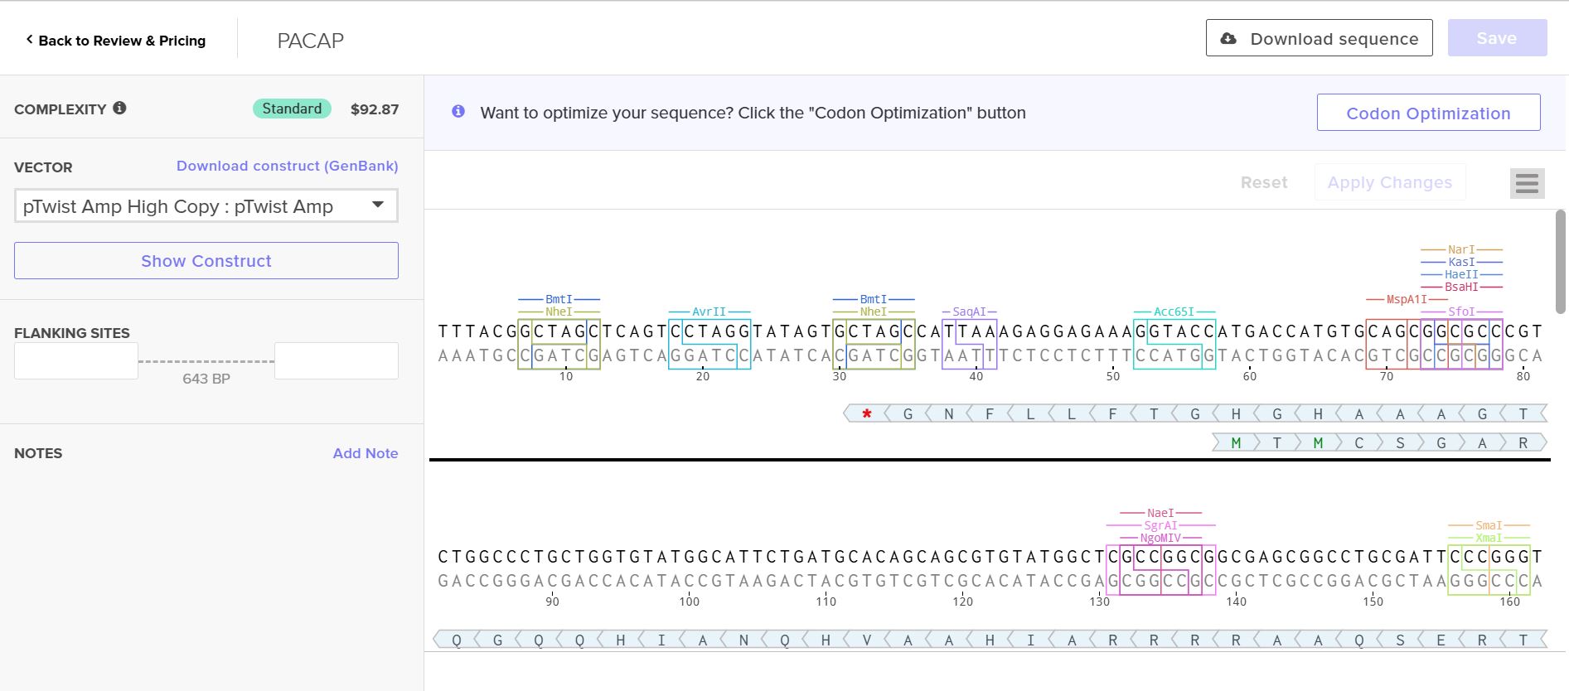Click the right flanking site input field
Image resolution: width=1569 pixels, height=691 pixels.
[336, 361]
